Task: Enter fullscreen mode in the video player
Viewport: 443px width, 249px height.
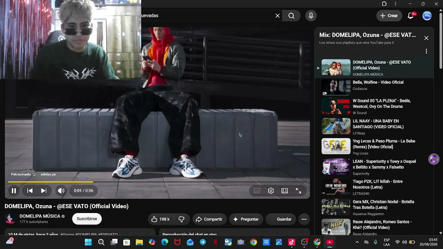Action: 298,191
